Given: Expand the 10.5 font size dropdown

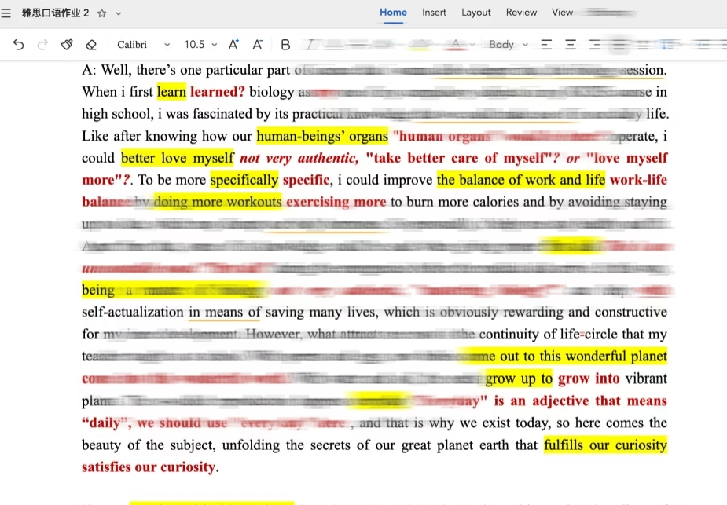Looking at the screenshot, I should click(x=200, y=45).
